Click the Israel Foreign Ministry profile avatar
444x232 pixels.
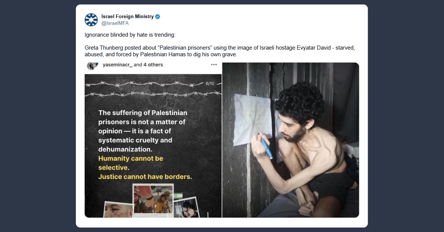pyautogui.click(x=91, y=20)
